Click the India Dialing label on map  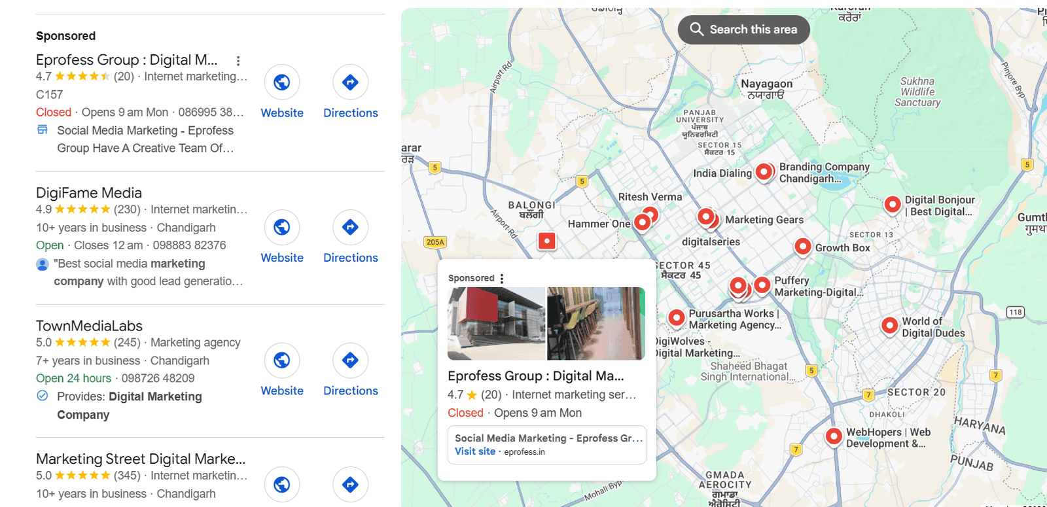(x=722, y=173)
